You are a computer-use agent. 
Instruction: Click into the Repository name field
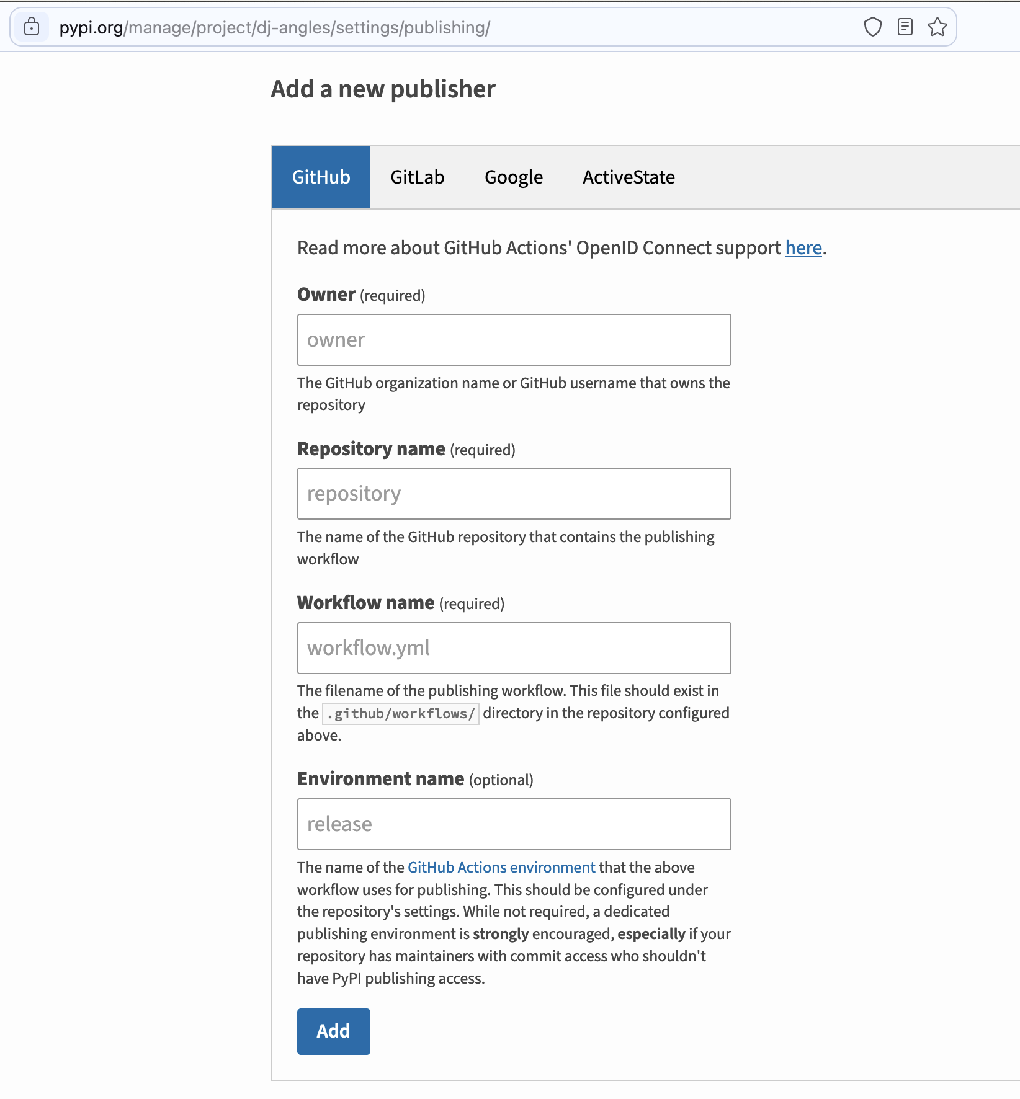514,494
